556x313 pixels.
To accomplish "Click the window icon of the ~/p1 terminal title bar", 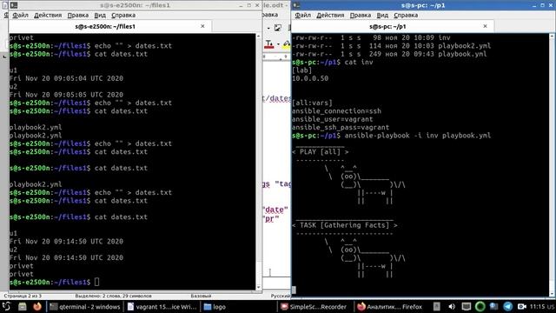I will (296, 5).
